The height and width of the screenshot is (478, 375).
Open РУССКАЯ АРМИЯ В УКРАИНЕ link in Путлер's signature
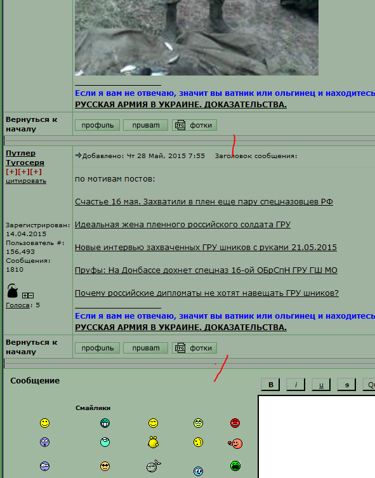[181, 328]
